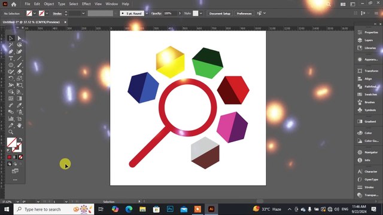The width and height of the screenshot is (383, 215).
Task: Set paint mode to None
Action: point(20,157)
